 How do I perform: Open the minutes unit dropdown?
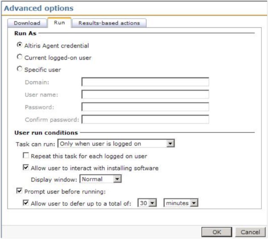tap(181, 203)
